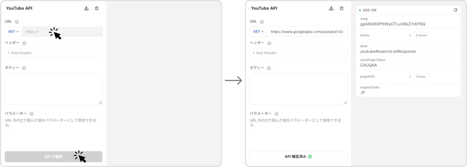
Task: Click download icon in left YouTube API panel
Action: [86, 8]
